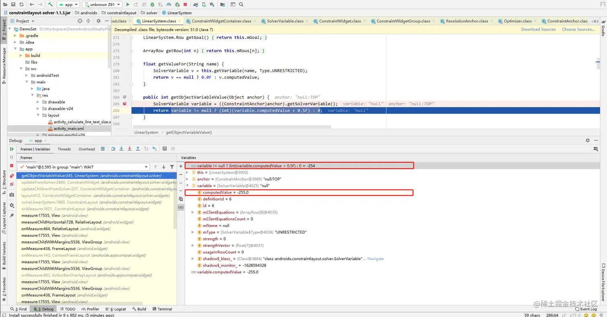
Task: Open the Android Profiler from the toolbar
Action: coord(169,4)
